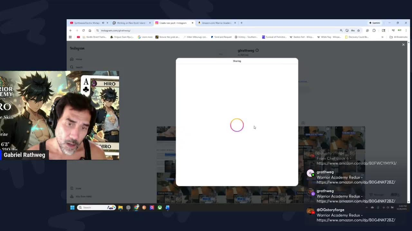Open the ChatGPT app in the taskbar
This screenshot has height=231, width=412.
click(x=128, y=208)
